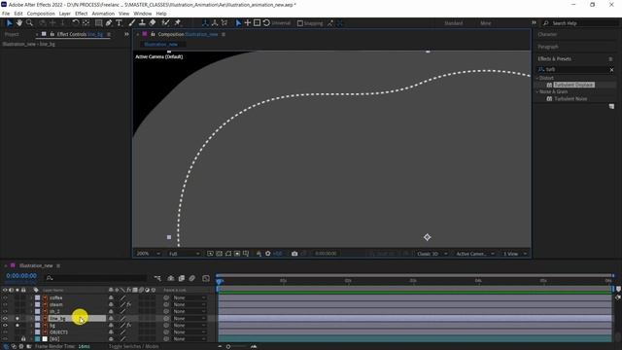
Task: Open 1 View layout dropdown
Action: tap(515, 254)
